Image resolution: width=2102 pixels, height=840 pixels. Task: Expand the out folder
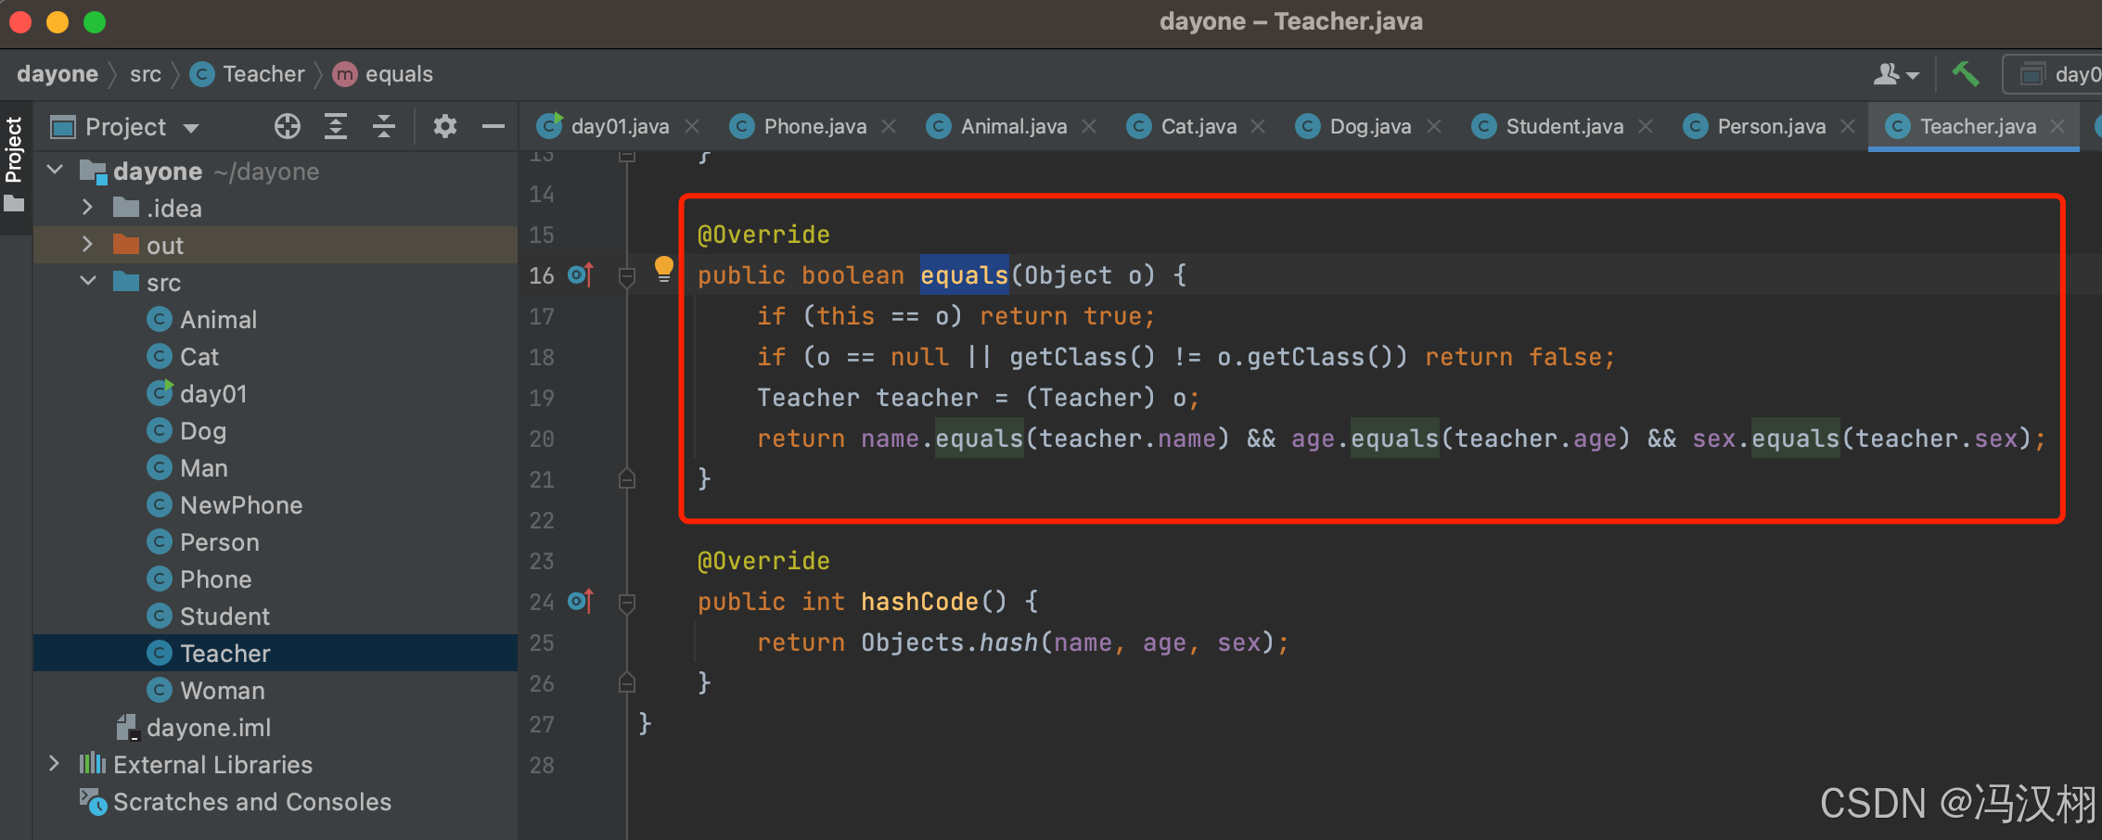coord(87,244)
